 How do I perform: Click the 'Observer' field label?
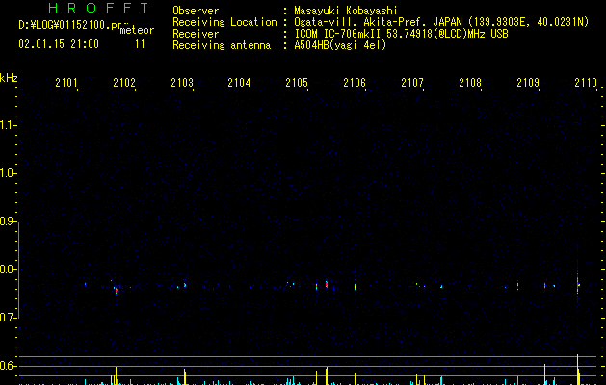coord(196,11)
